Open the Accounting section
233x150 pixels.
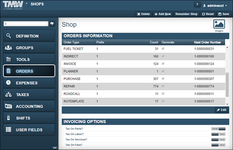(x=29, y=106)
